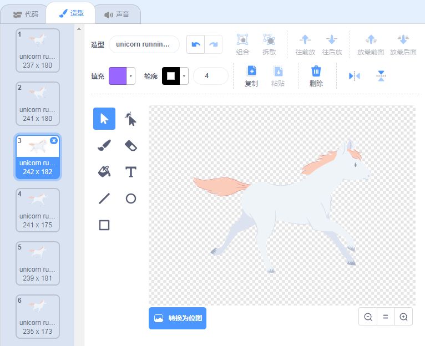
Task: Zoom out of the canvas
Action: [368, 317]
